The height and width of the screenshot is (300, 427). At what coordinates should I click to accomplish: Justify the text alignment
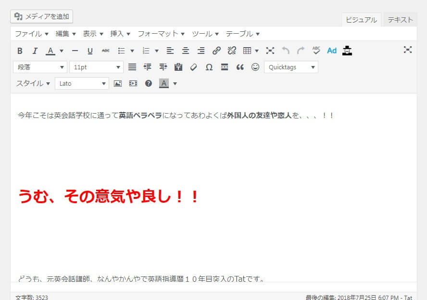click(132, 67)
